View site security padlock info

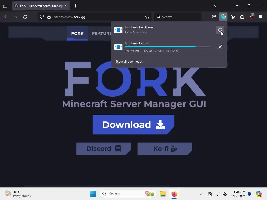tap(49, 17)
